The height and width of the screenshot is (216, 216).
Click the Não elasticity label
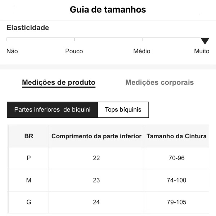pyautogui.click(x=12, y=51)
